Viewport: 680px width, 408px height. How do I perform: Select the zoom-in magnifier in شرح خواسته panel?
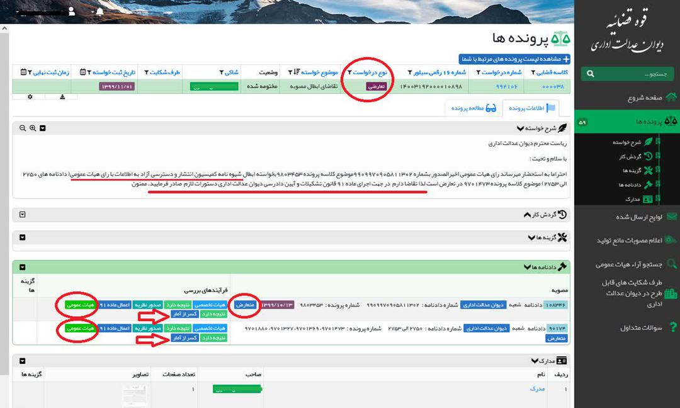tap(32, 127)
